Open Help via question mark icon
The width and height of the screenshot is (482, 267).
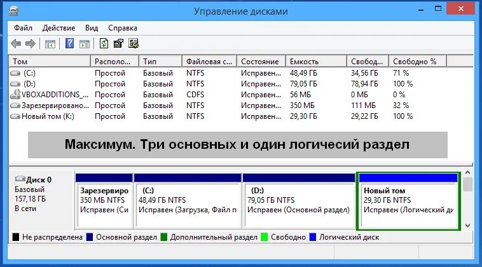(x=70, y=43)
